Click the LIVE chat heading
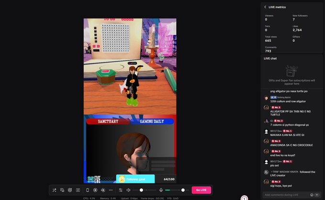The width and height of the screenshot is (325, 200). click(x=270, y=58)
